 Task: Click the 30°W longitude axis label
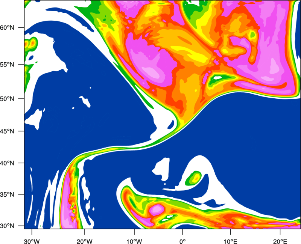pos(32,241)
